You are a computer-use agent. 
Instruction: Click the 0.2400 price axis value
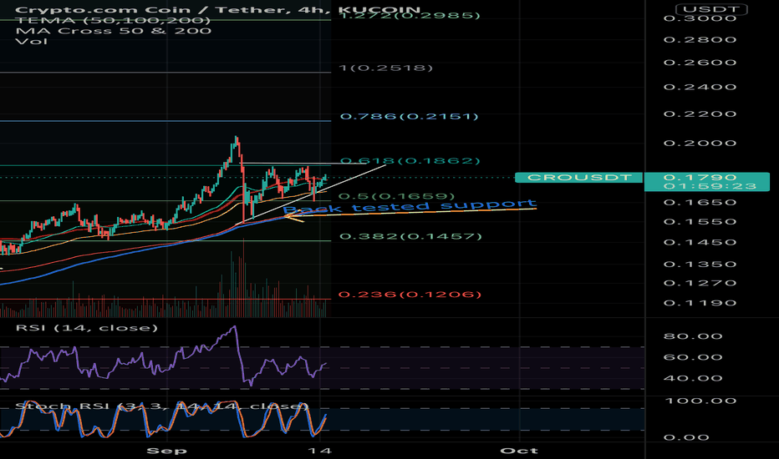[700, 88]
